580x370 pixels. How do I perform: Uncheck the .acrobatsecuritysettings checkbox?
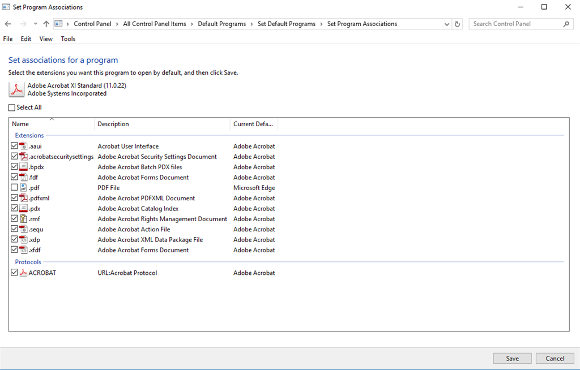14,156
